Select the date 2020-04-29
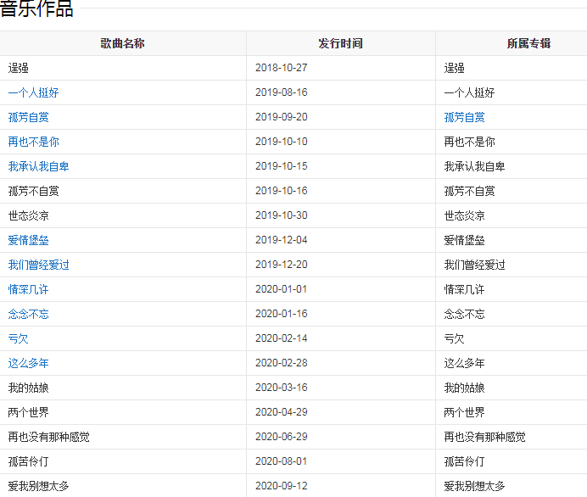Screen dimensions: 587x497 click(281, 412)
